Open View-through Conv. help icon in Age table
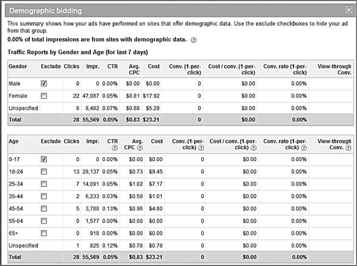This screenshot has width=357, height=266. coord(348,148)
